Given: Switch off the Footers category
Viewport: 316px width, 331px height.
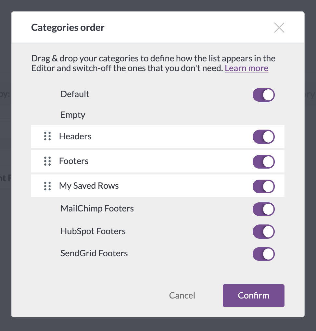Looking at the screenshot, I should coord(264,162).
